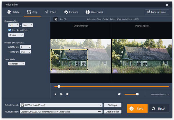Viewport: 174px width, 120px height.
Task: Open the Letterbox zoom mode dropdown
Action: pos(17,64)
